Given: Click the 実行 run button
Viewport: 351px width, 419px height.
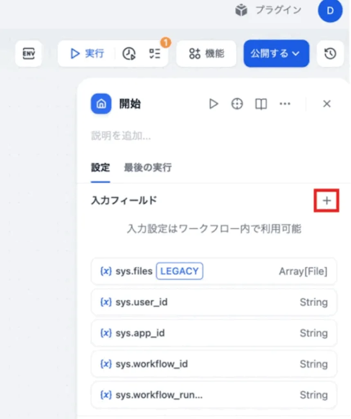Looking at the screenshot, I should click(87, 54).
